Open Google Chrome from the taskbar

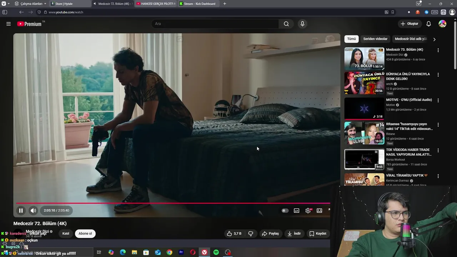(x=169, y=252)
